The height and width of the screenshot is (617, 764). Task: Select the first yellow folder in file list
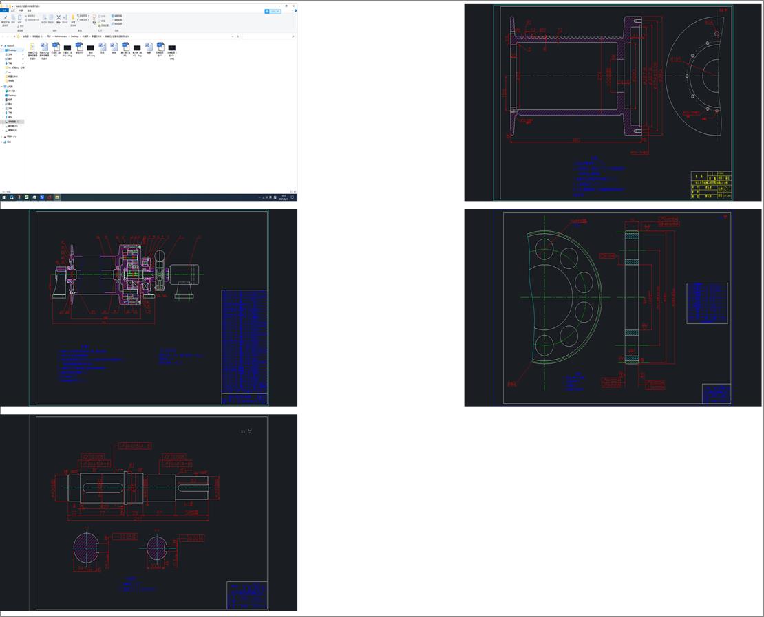coord(33,47)
